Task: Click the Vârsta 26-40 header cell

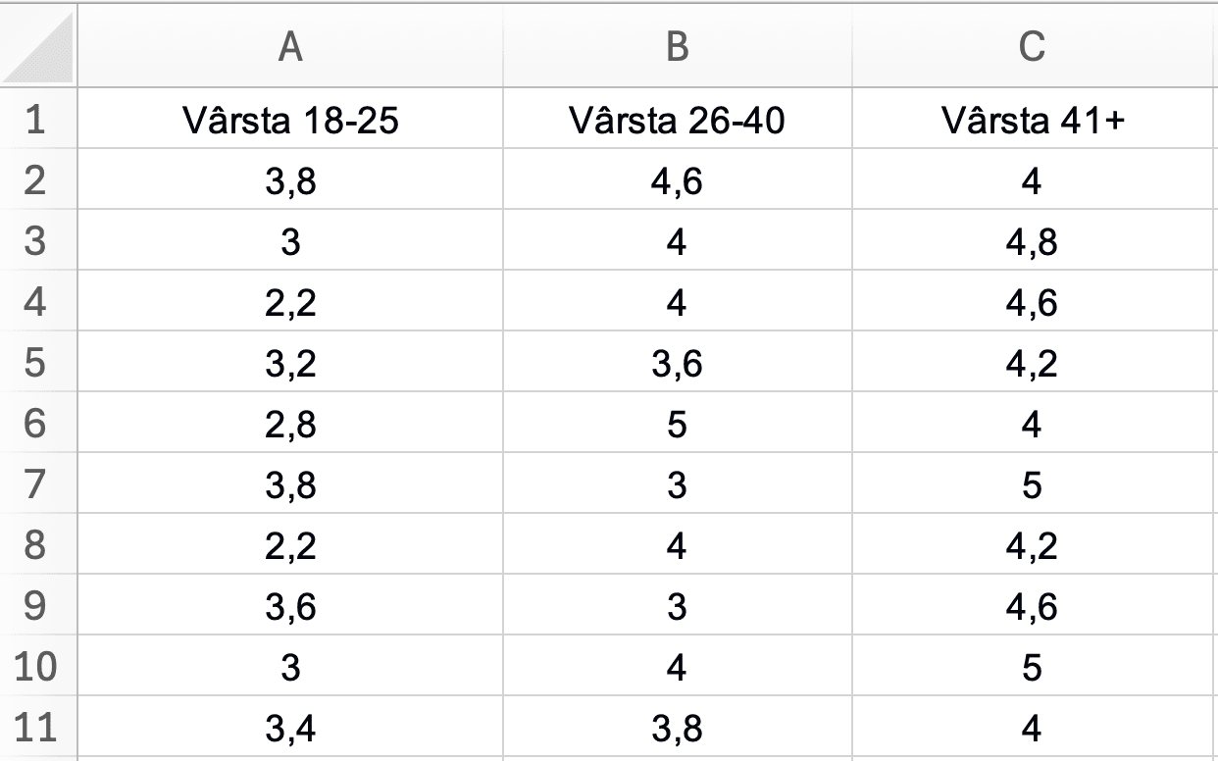Action: pos(677,120)
